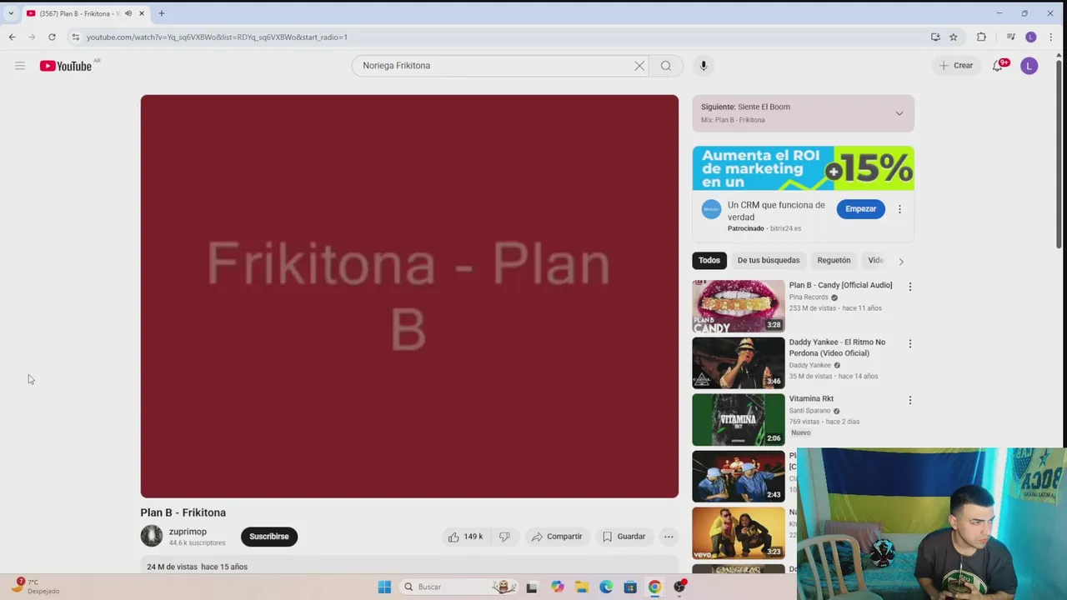Open Vitamina Rkt video thumbnail
1067x600 pixels.
[x=739, y=419]
